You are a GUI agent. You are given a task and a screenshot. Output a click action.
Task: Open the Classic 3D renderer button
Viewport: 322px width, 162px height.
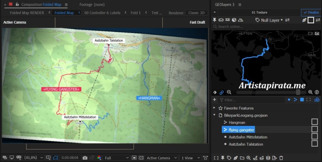coord(196,13)
